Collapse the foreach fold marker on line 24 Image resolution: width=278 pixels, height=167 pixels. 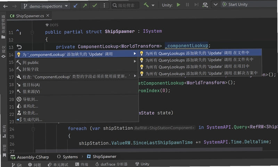33,130
